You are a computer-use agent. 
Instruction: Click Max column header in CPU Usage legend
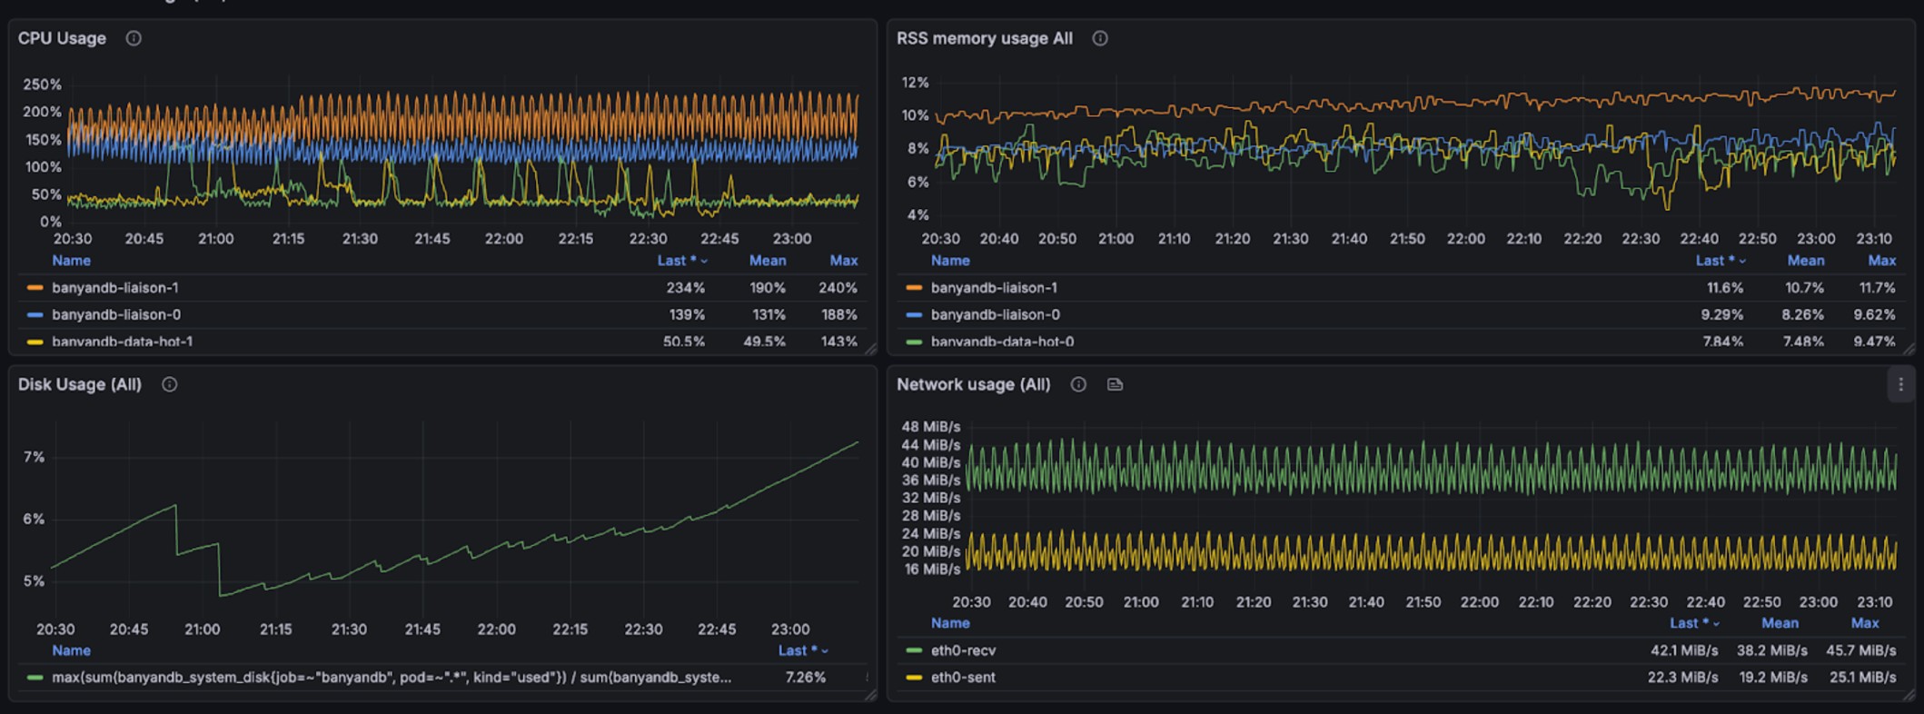coord(843,261)
